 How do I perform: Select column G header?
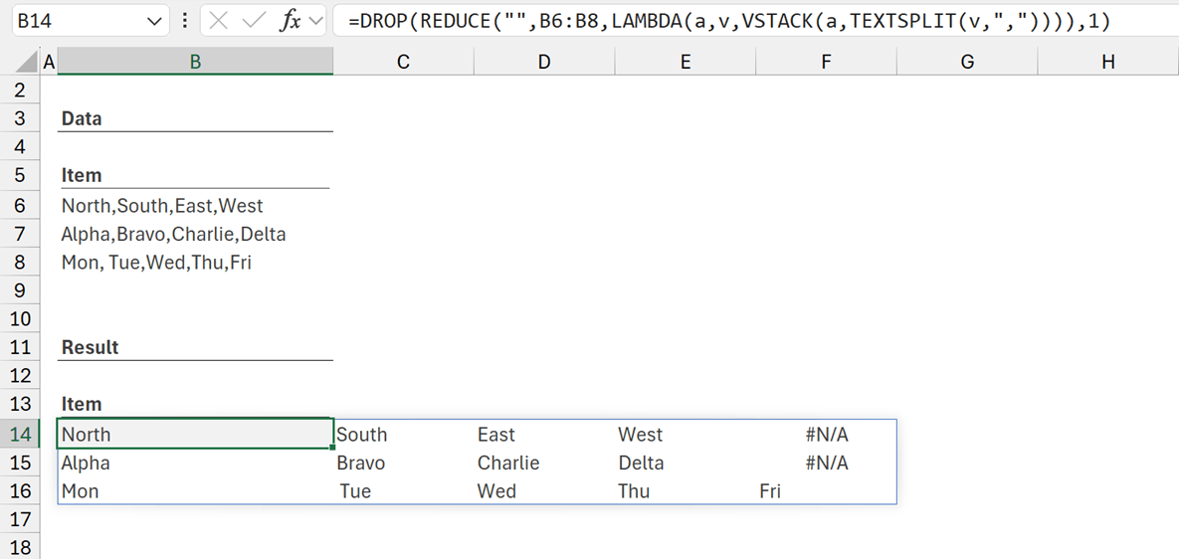[967, 62]
